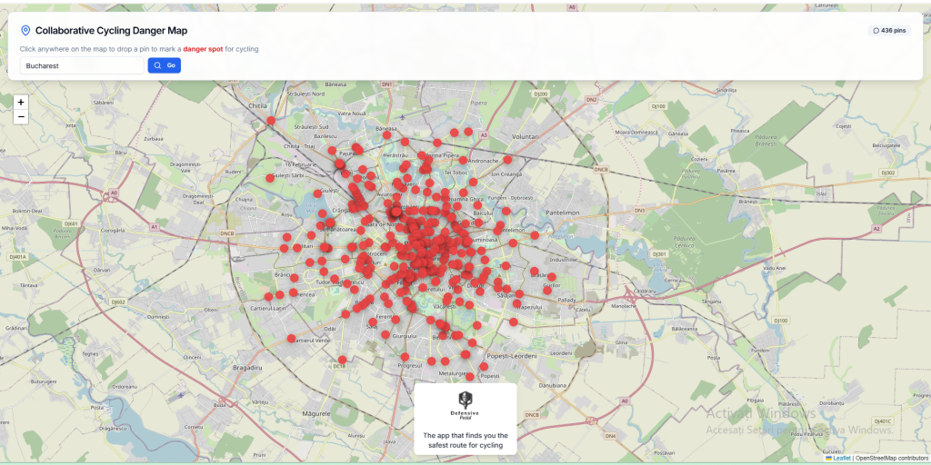
Task: Click the red 'danger spot' text
Action: (x=203, y=49)
